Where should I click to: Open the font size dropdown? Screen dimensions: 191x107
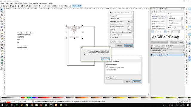(182, 28)
